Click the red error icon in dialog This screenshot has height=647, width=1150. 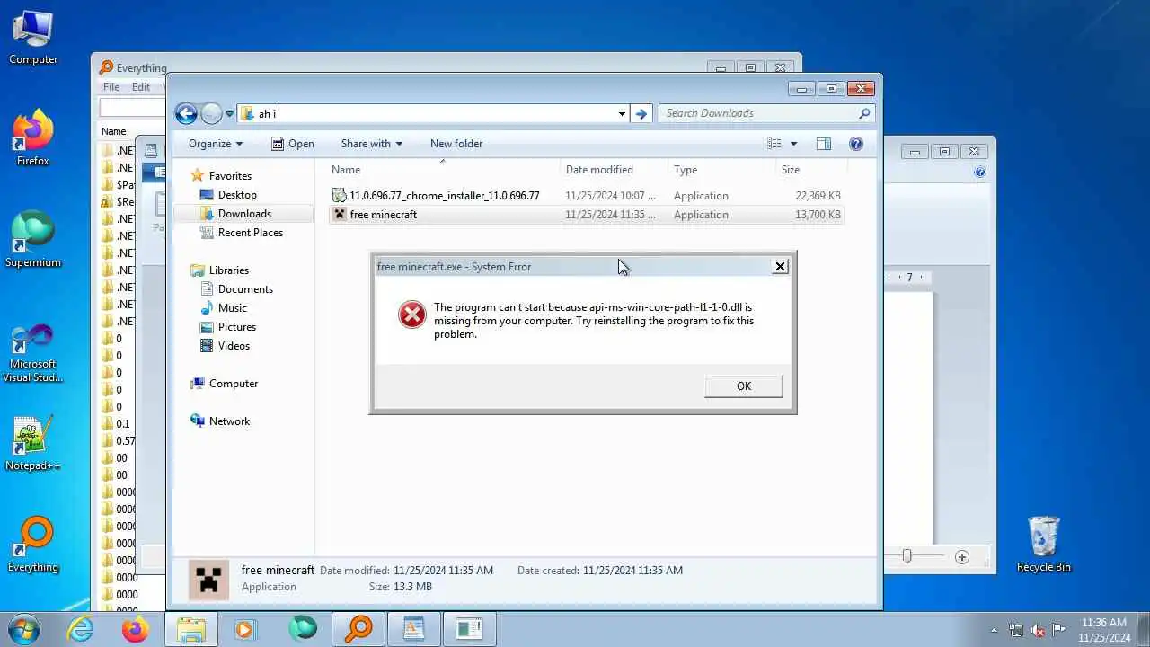(x=411, y=315)
